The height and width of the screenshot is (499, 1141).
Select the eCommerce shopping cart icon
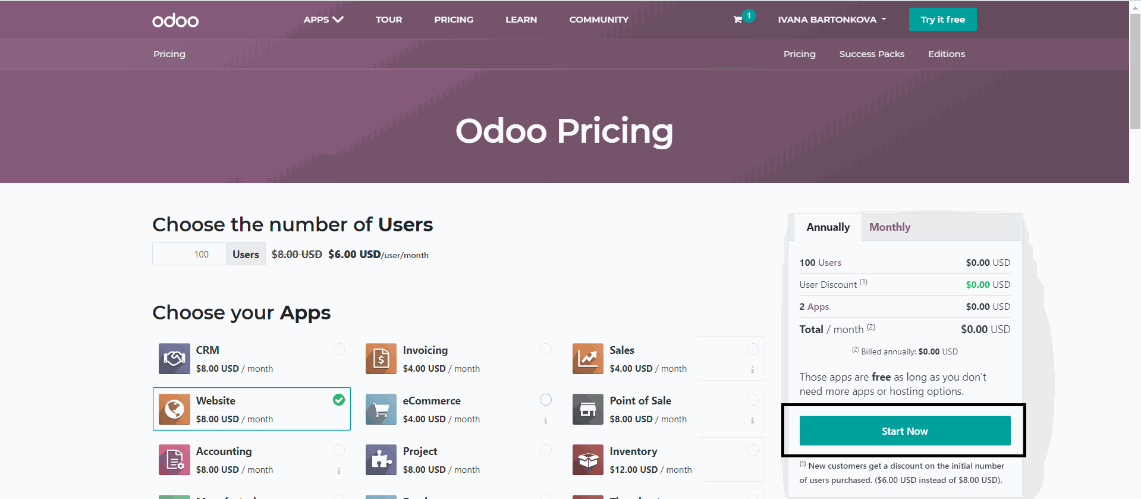point(381,409)
